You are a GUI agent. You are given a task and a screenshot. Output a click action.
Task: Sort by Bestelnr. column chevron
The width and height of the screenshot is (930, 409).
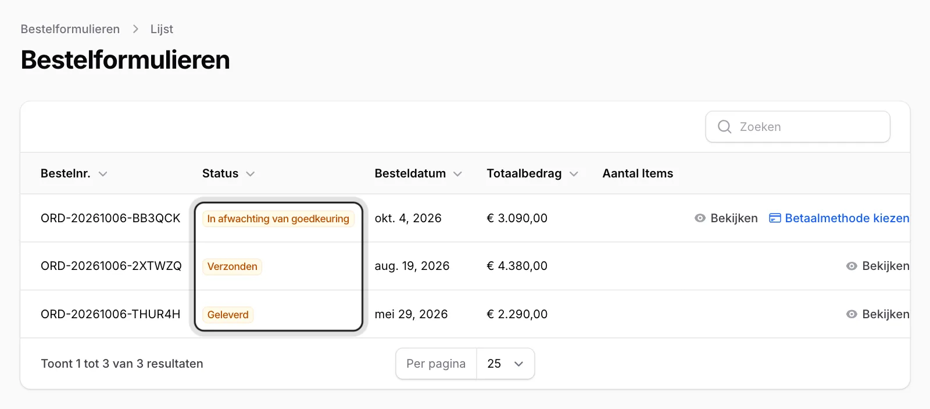[103, 174]
